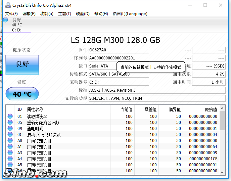Click the 原始值 column header
231x181 pixels.
click(211, 109)
